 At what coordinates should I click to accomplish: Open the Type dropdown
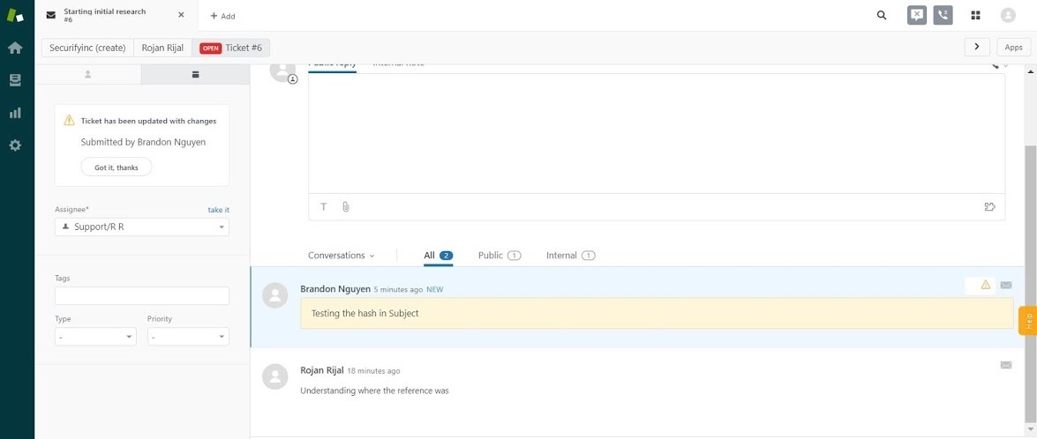[95, 337]
